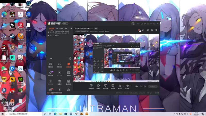Add a 多媒体 media source
This screenshot has height=116, width=206.
pyautogui.click(x=113, y=87)
